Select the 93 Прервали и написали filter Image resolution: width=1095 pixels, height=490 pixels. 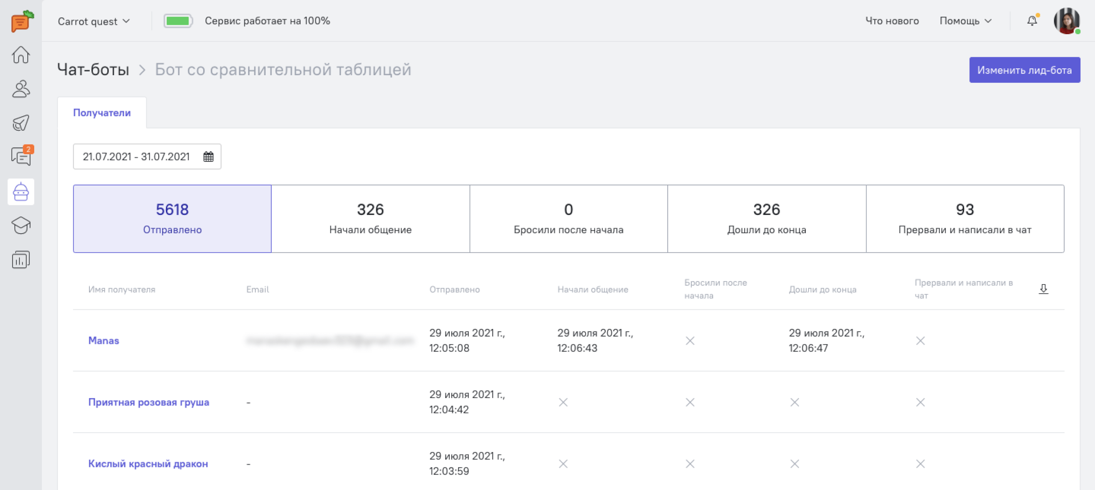965,218
